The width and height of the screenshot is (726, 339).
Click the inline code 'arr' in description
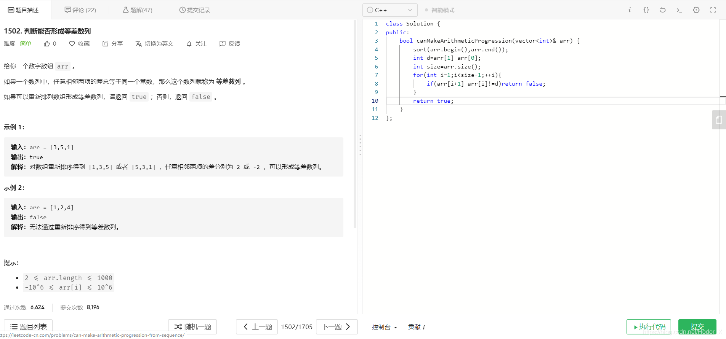point(63,67)
